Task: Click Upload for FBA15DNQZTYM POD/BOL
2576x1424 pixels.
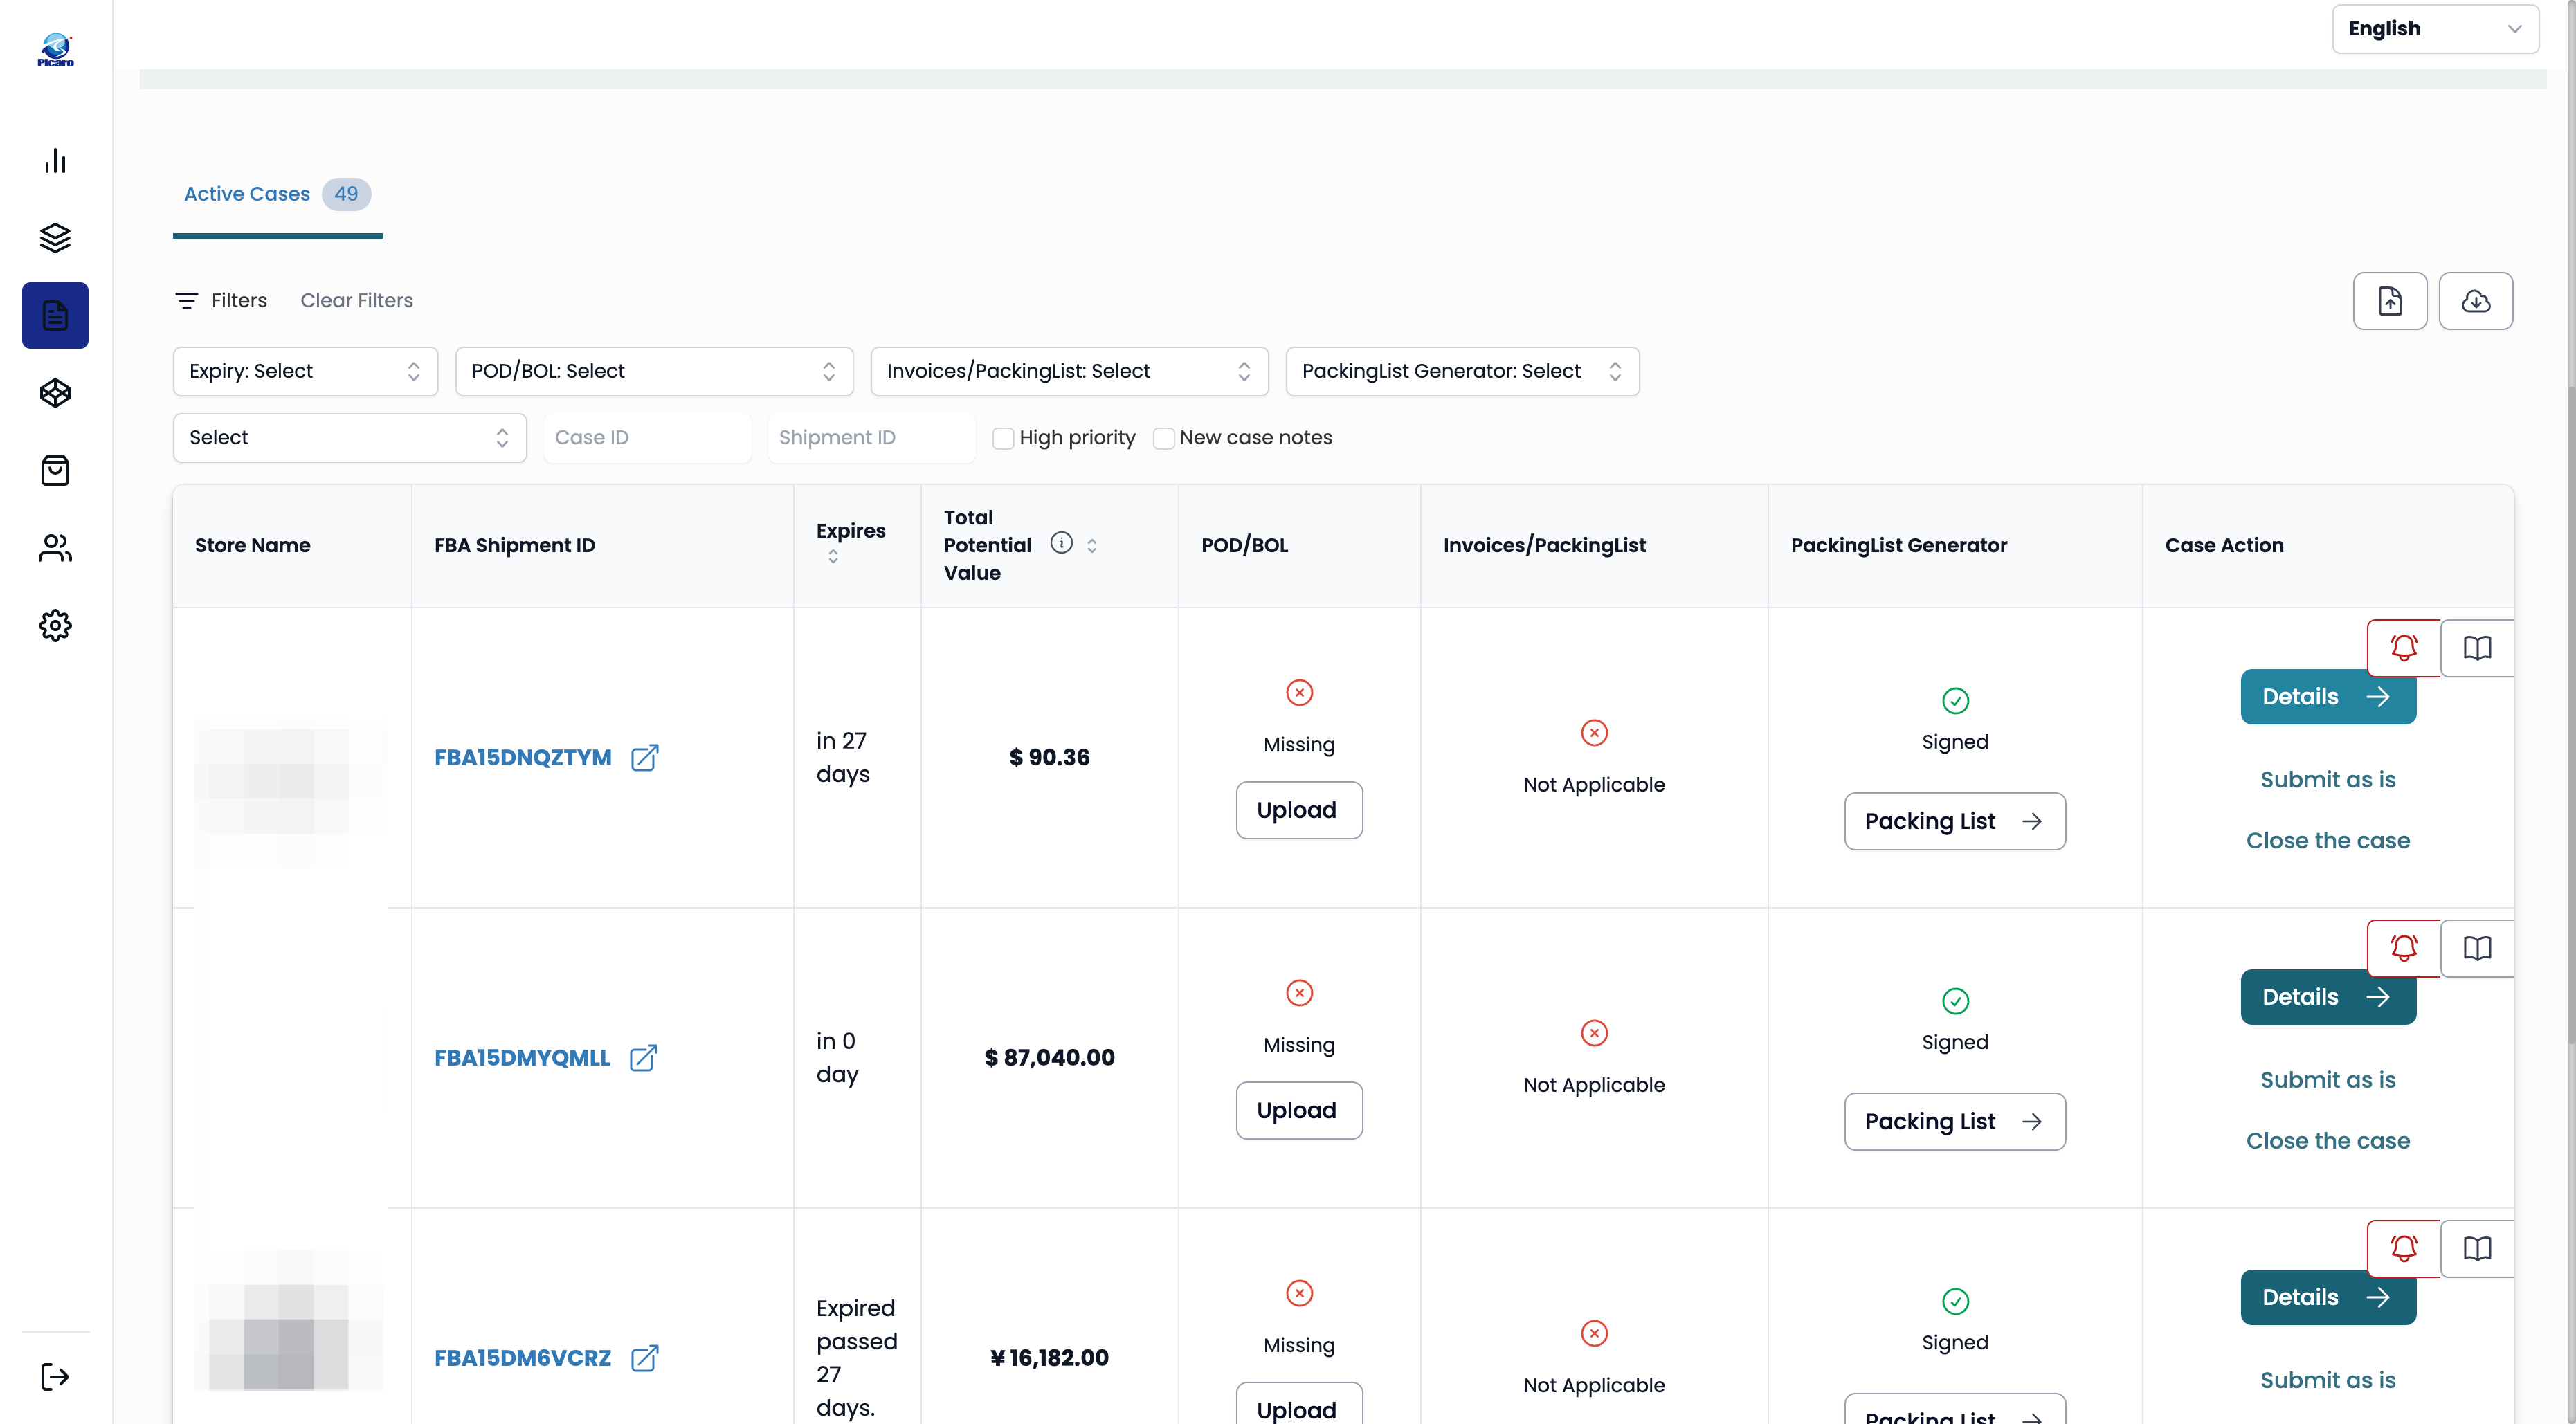Action: point(1298,810)
